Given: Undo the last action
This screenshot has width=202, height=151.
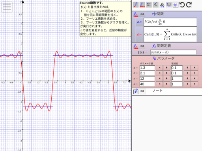Looking at the screenshot, I should pos(182,5).
